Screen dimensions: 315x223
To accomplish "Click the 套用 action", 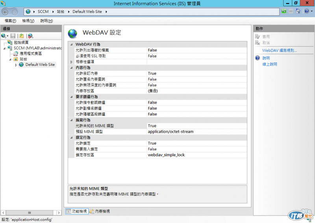I will (x=266, y=37).
